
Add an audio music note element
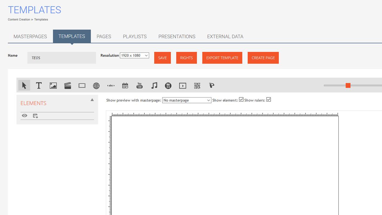pyautogui.click(x=154, y=86)
